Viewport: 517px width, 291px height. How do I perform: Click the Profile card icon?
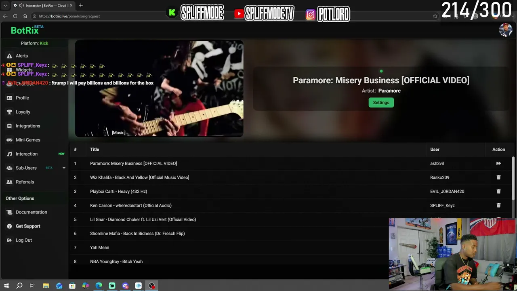[x=9, y=98]
